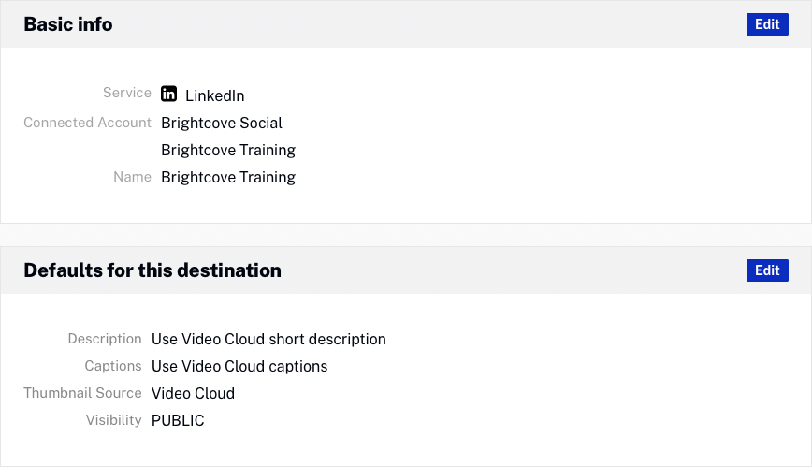The image size is (812, 467).
Task: Click the LinkedIn logo icon
Action: click(x=169, y=94)
